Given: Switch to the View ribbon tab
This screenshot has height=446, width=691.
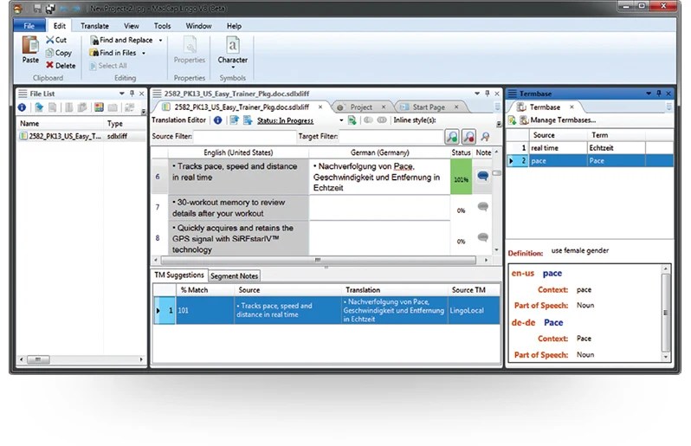Looking at the screenshot, I should [132, 26].
